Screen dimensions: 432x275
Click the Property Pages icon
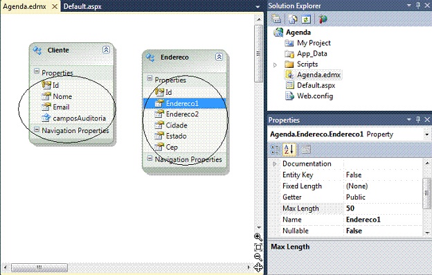pos(306,150)
